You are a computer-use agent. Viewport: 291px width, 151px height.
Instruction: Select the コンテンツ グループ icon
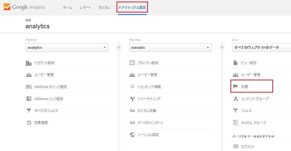coord(236,99)
